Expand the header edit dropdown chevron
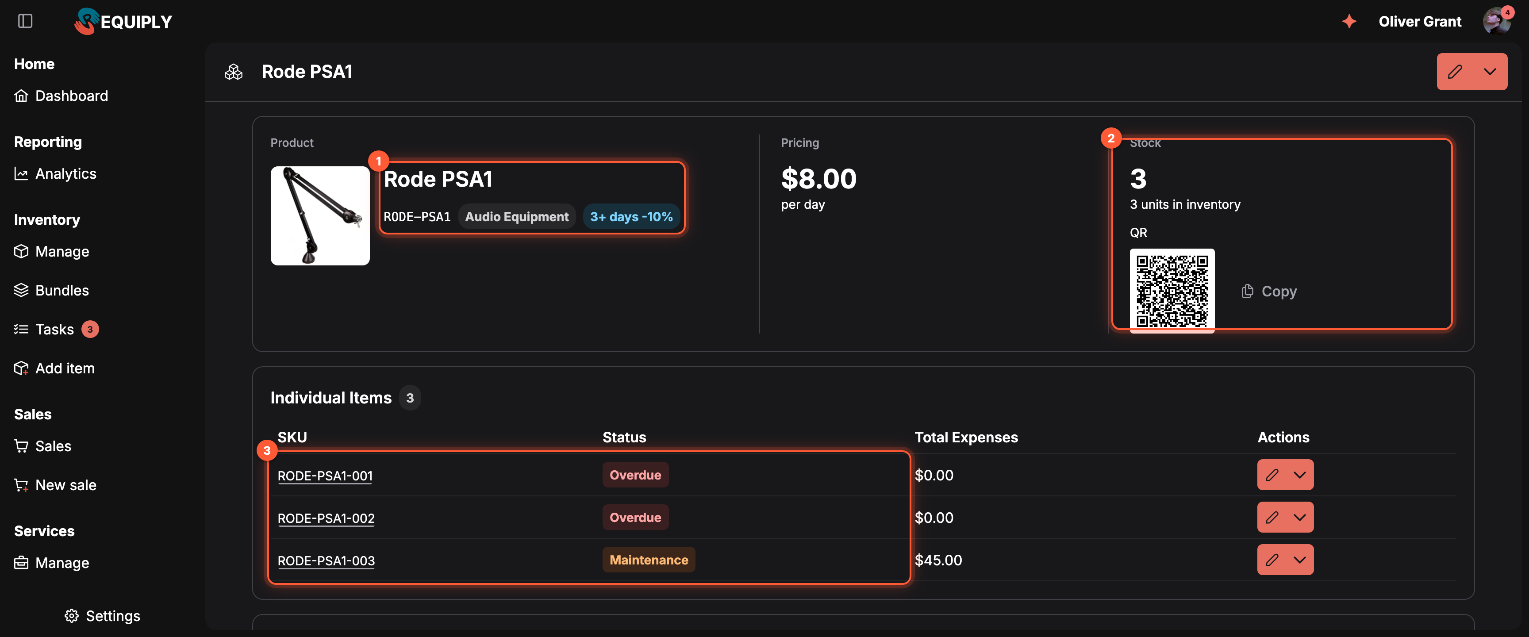Screen dimensions: 1529x637 pyautogui.click(x=1490, y=72)
